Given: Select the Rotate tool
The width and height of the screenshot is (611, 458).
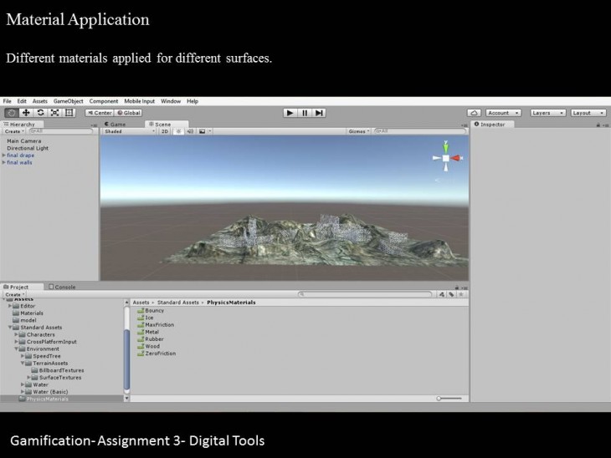Looking at the screenshot, I should (40, 112).
